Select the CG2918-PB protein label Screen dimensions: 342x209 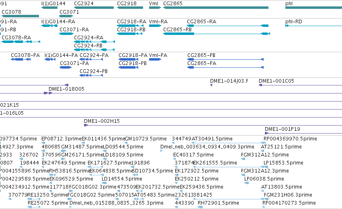(x=133, y=63)
